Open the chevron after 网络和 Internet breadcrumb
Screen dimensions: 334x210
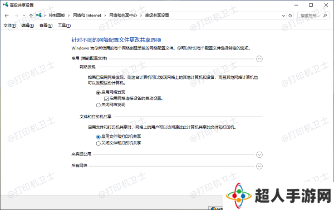(x=105, y=16)
